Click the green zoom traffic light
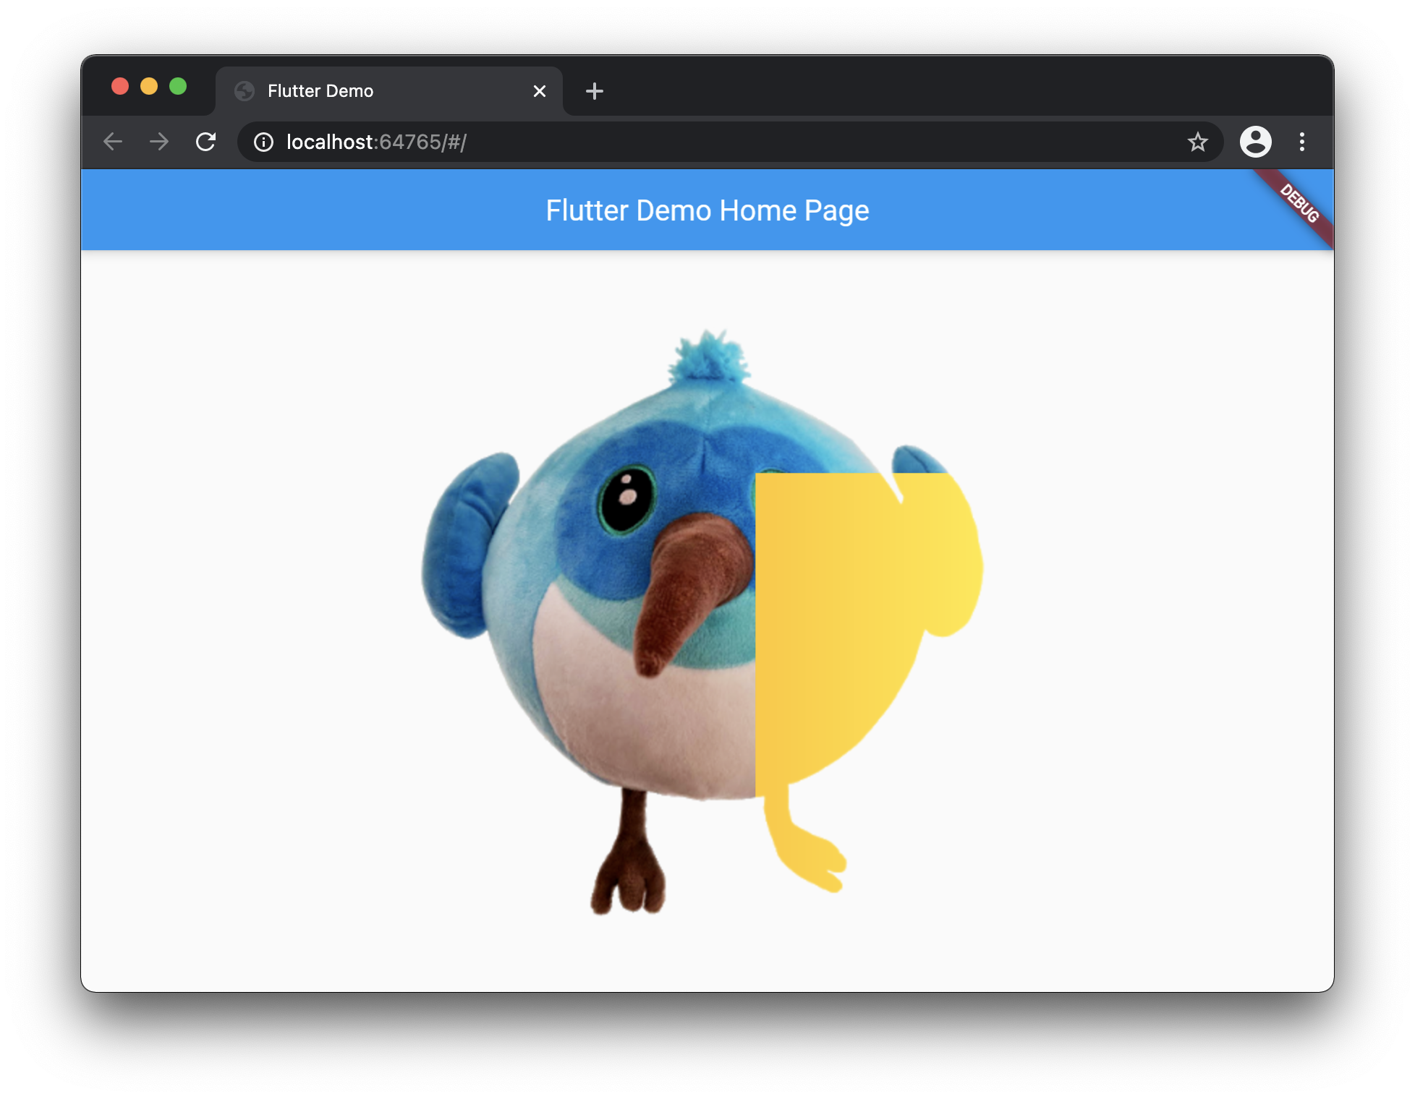This screenshot has width=1415, height=1099. coord(178,85)
